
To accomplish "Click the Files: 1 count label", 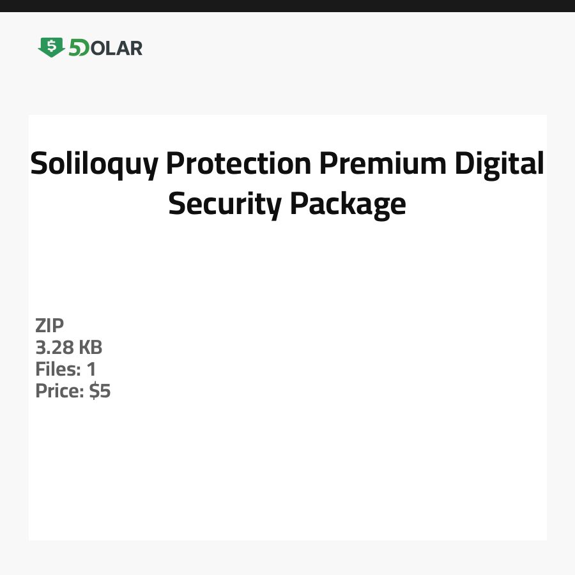I will pyautogui.click(x=66, y=369).
